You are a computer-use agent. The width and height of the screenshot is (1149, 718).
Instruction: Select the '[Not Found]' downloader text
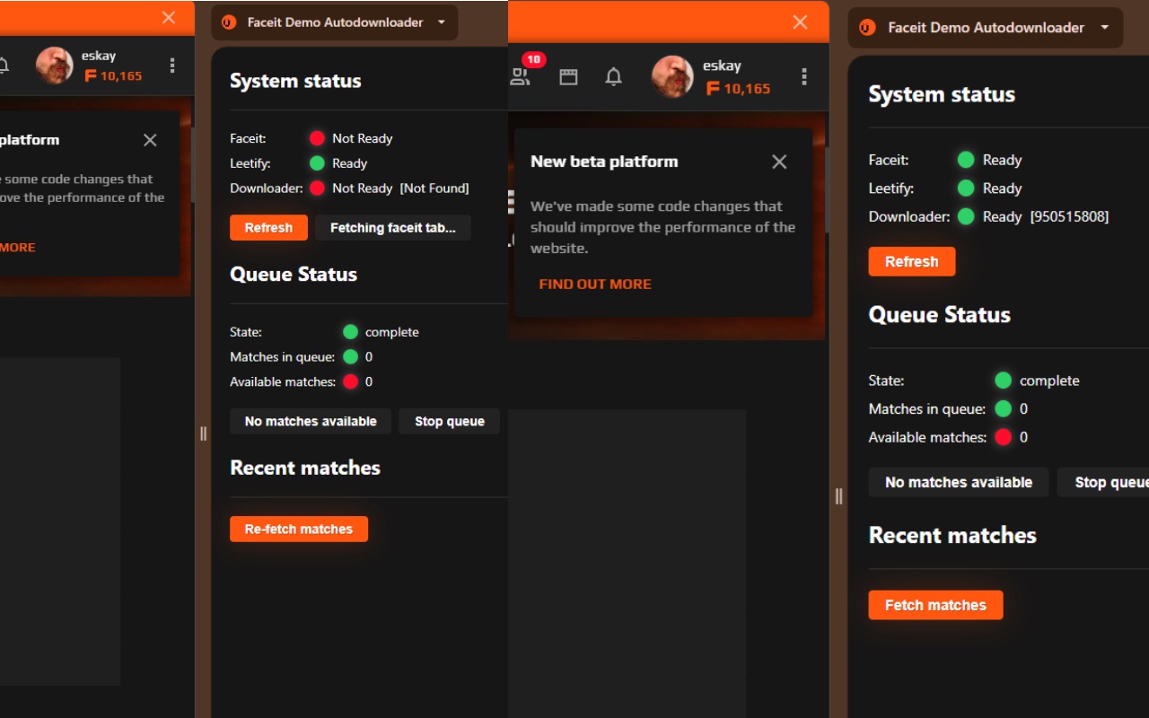pyautogui.click(x=434, y=188)
